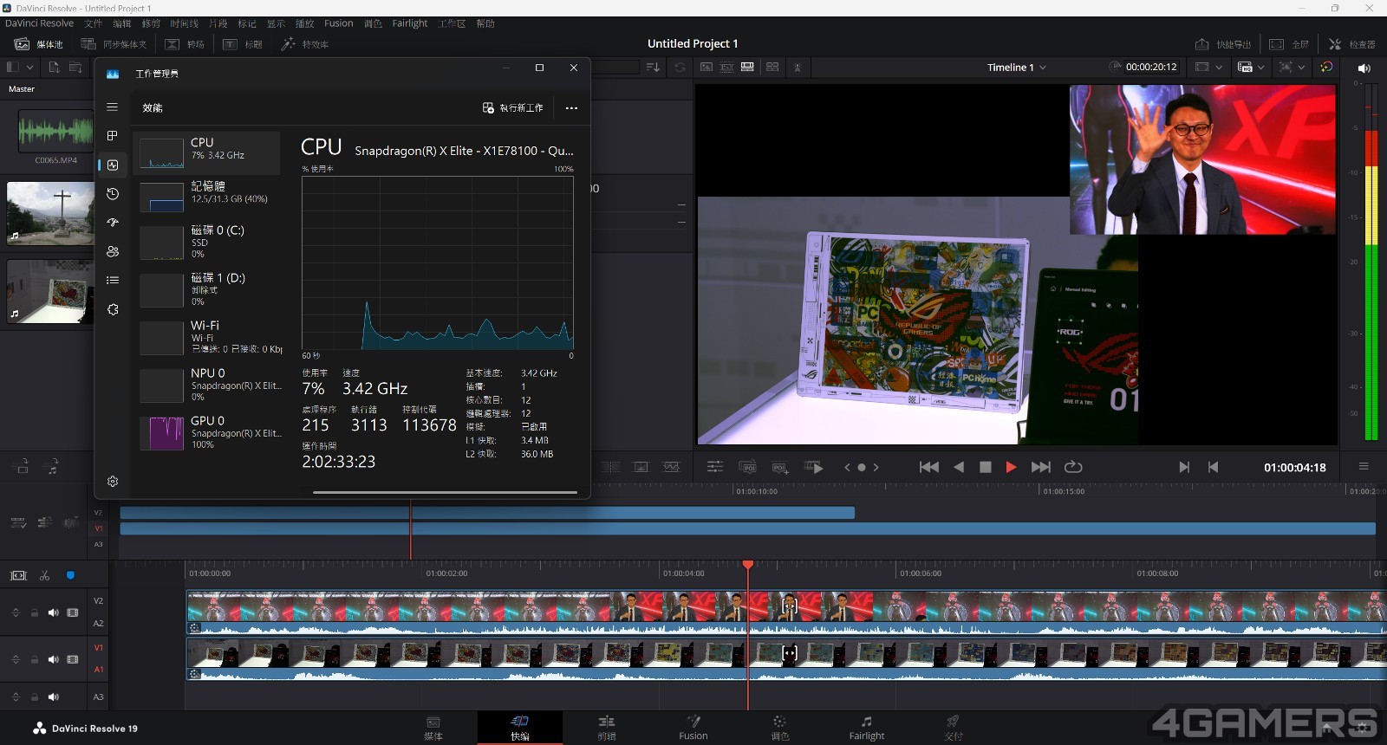The width and height of the screenshot is (1387, 745).
Task: Select the C0065.MP4 audio clip thumbnail
Action: (x=55, y=132)
